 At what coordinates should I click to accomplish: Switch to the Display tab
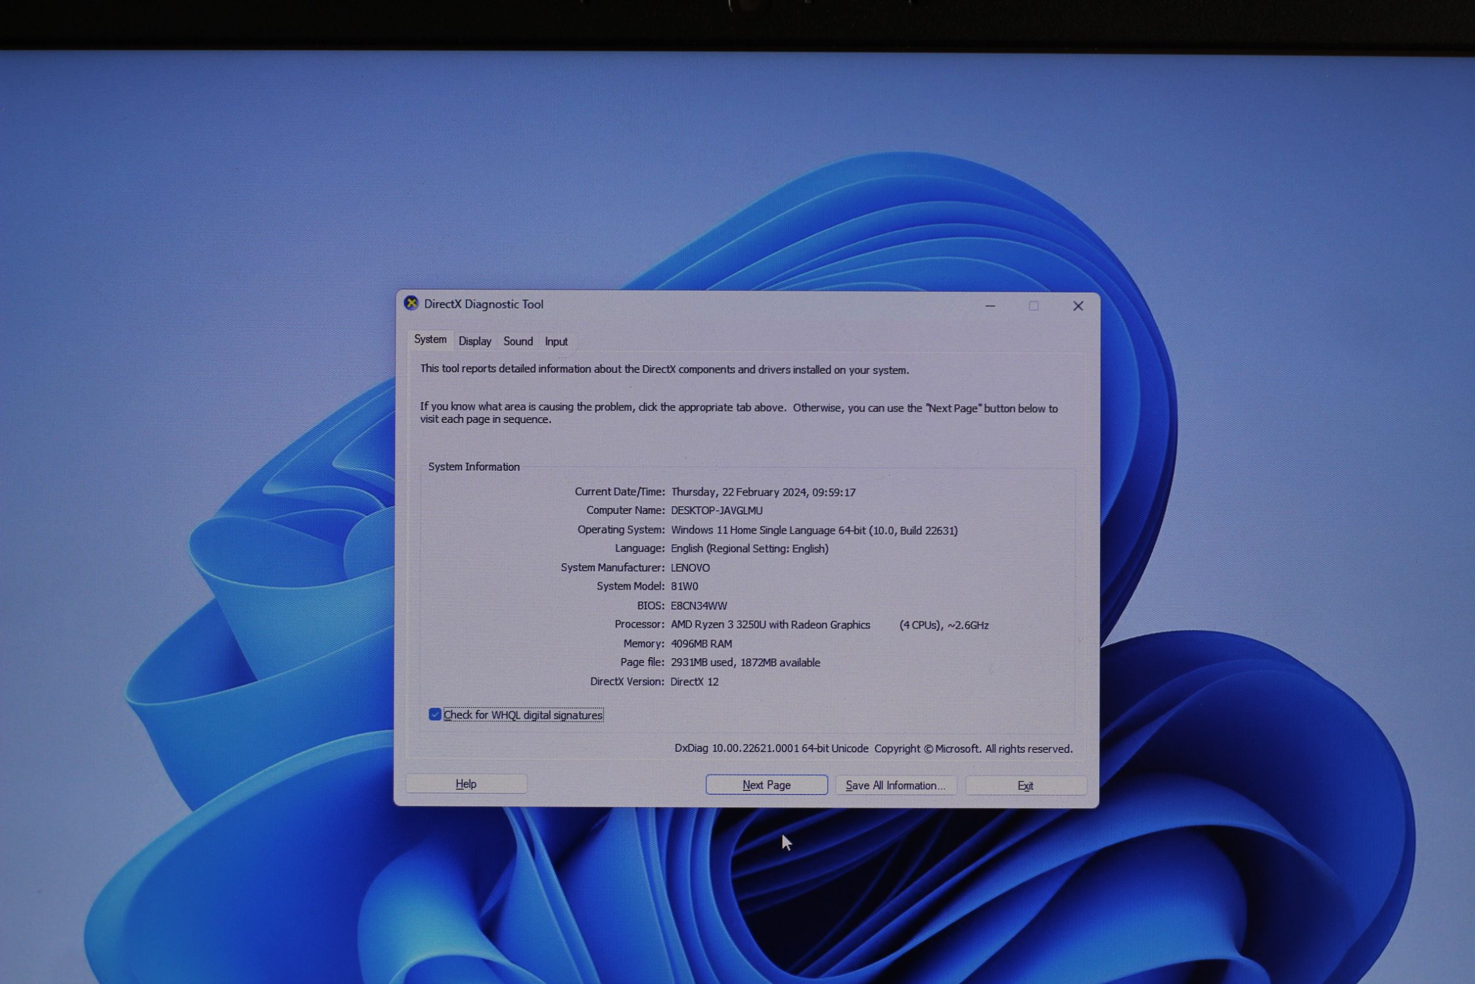[x=475, y=341]
